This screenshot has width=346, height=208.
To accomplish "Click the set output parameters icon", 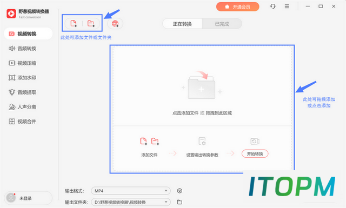I will click(202, 141).
